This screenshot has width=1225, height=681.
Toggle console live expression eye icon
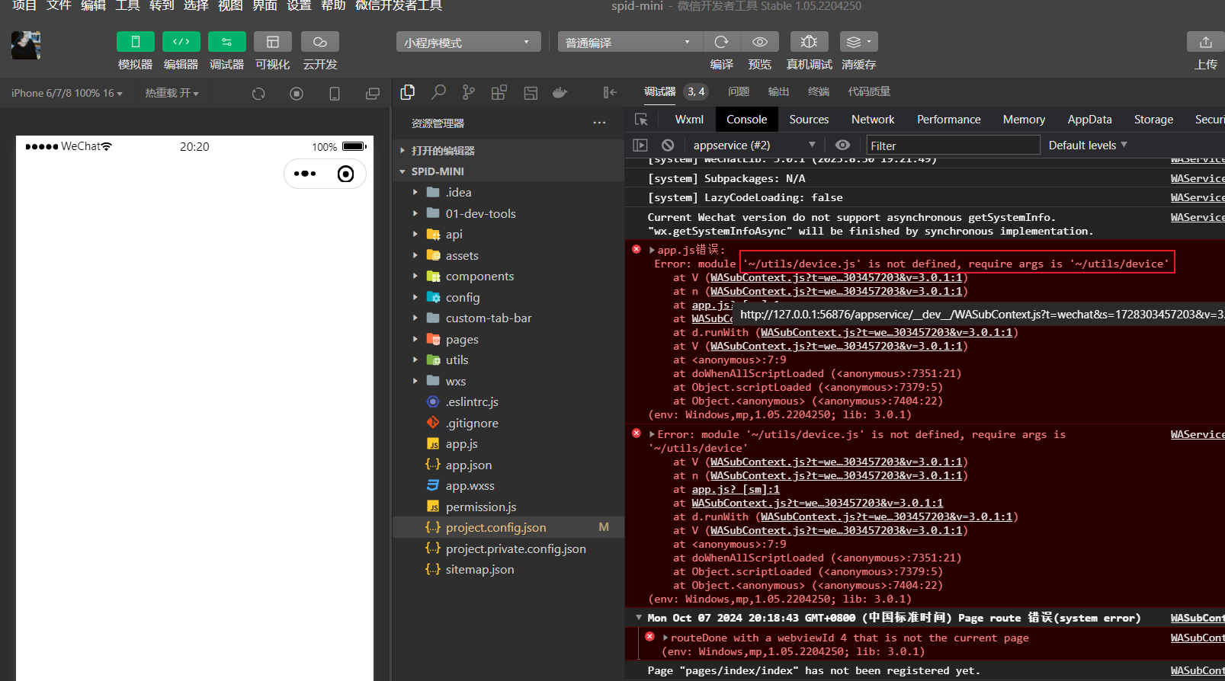(842, 145)
